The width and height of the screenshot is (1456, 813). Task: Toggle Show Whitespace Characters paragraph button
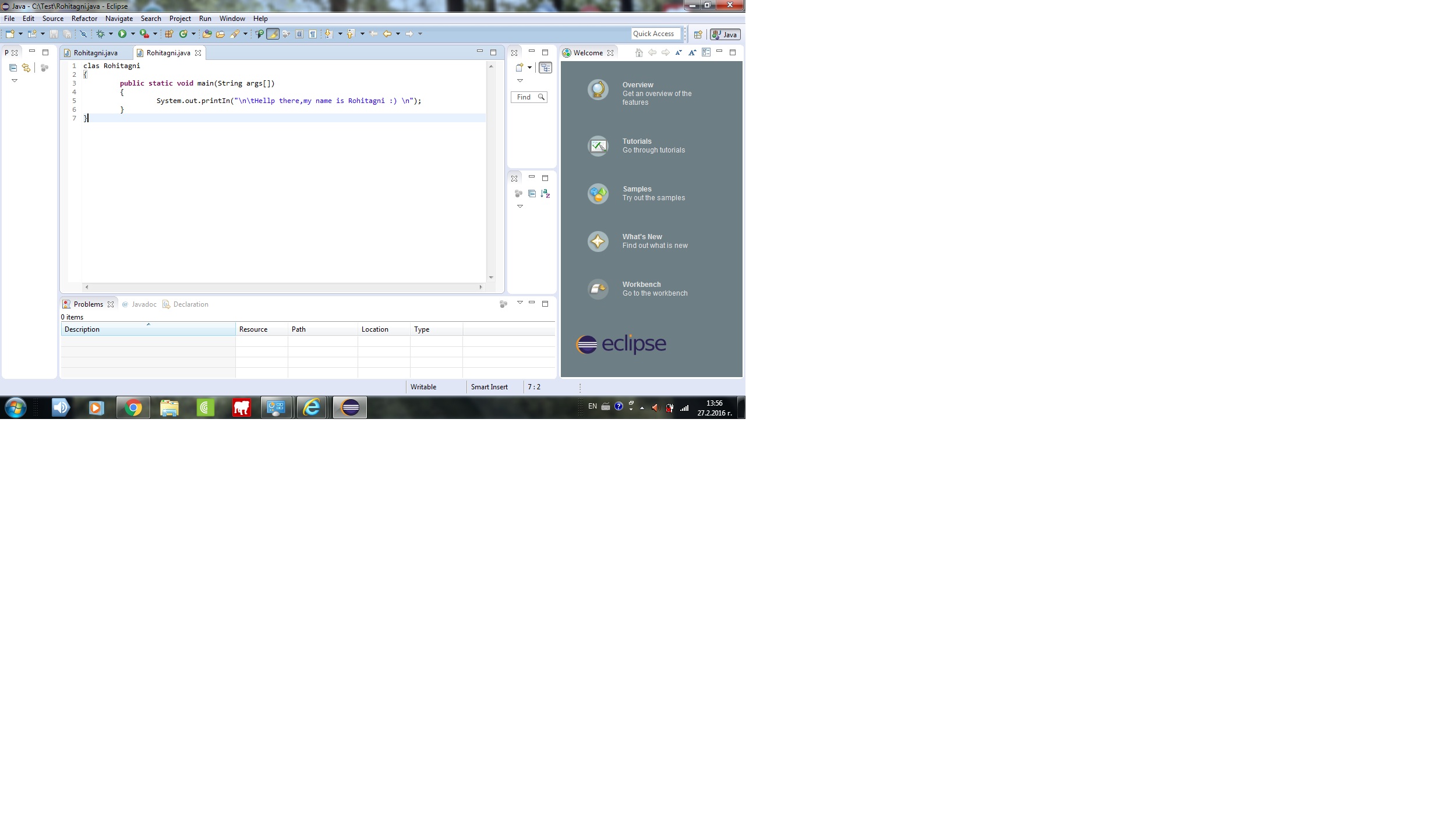[313, 34]
